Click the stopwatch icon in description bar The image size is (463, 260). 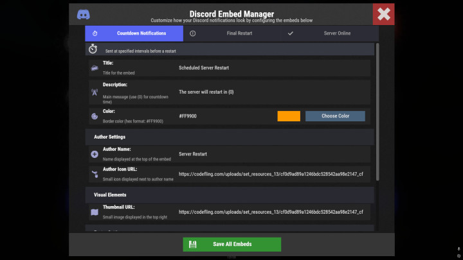[93, 49]
